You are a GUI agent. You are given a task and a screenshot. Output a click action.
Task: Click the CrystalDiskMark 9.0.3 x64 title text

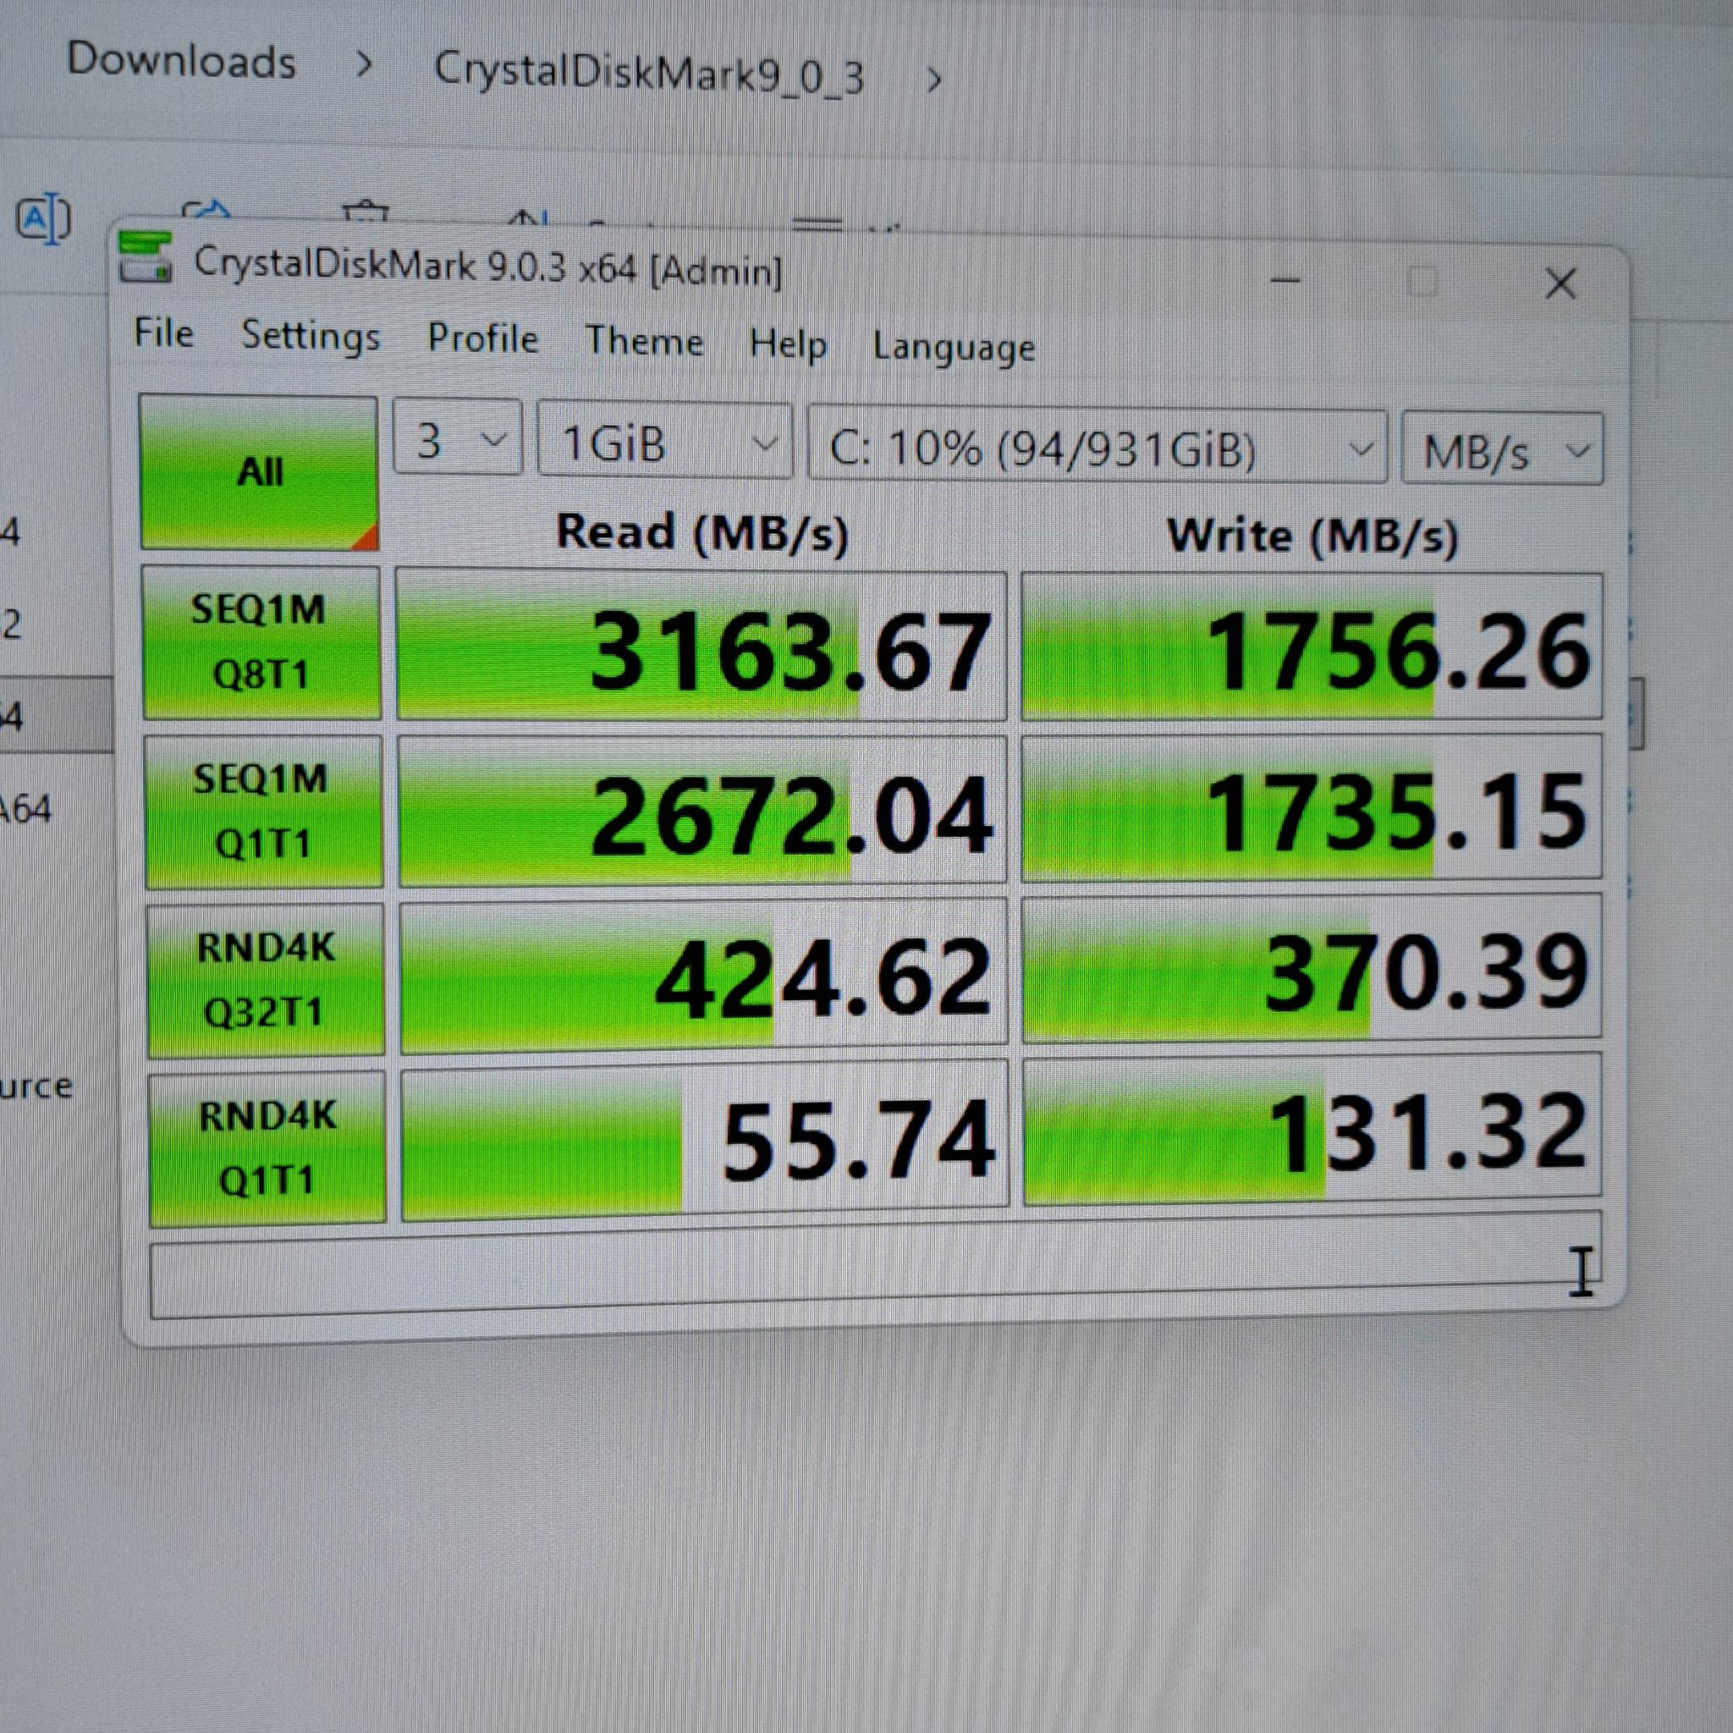tap(487, 267)
